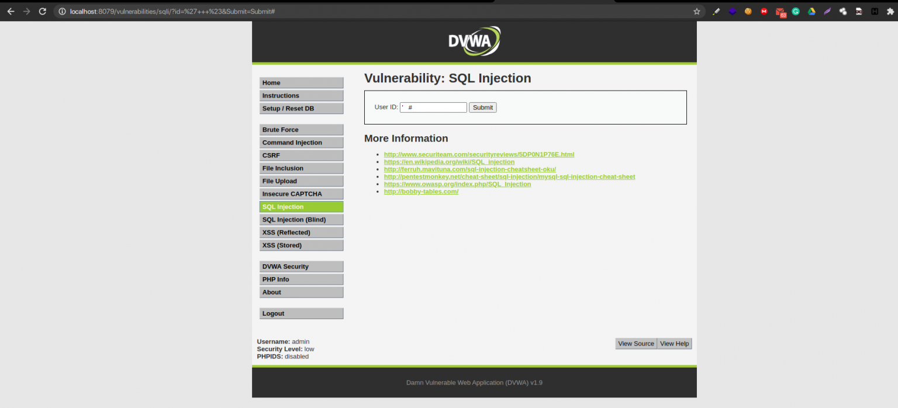Open the Grammarly extension

tap(796, 11)
